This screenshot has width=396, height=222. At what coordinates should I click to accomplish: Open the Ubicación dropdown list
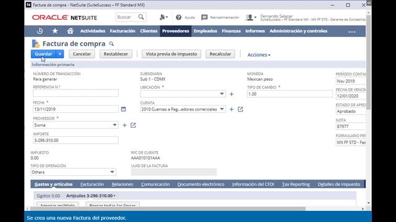click(222, 94)
